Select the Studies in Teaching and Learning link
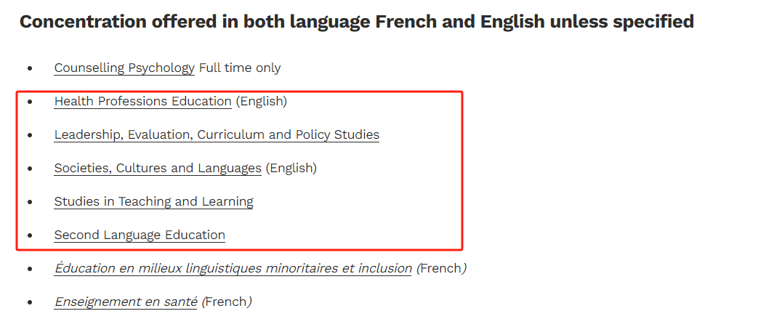 [153, 201]
